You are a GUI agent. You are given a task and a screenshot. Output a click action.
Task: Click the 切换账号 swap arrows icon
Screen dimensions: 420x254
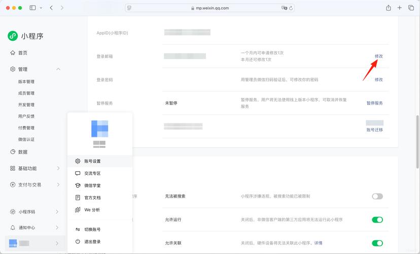[x=78, y=229]
